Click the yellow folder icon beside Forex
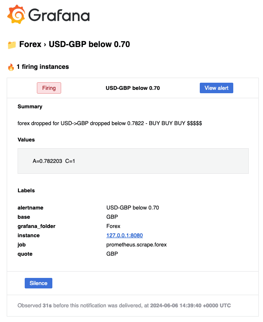Image resolution: width=263 pixels, height=322 pixels. point(12,45)
